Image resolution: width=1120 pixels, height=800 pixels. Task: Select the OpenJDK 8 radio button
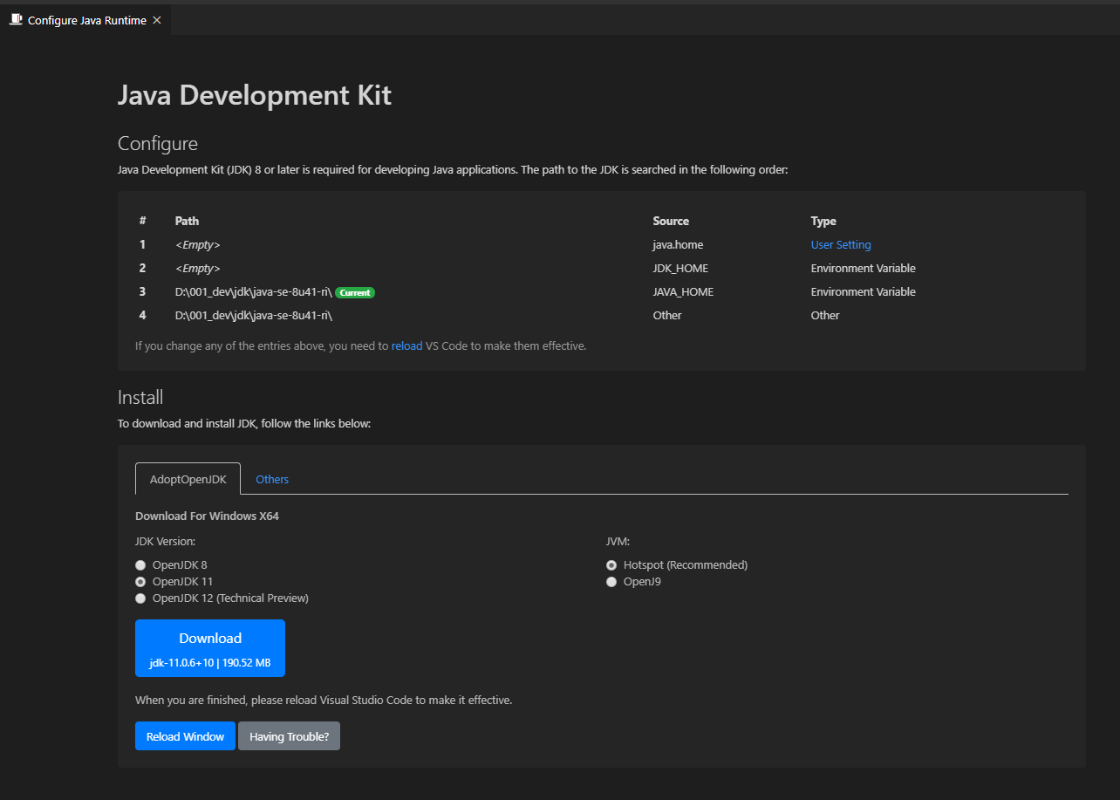click(140, 565)
